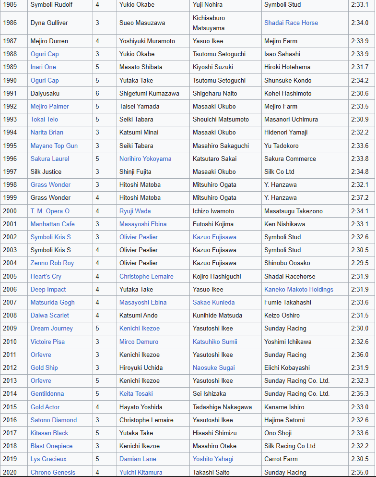Open the Damian Lane jockey link
This screenshot has width=376, height=477.
click(138, 459)
